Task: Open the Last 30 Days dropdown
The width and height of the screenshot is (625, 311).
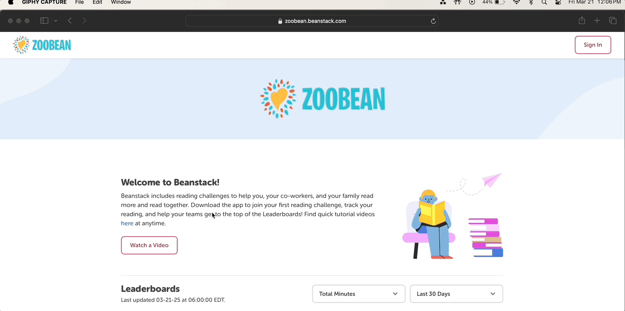Action: click(x=456, y=294)
